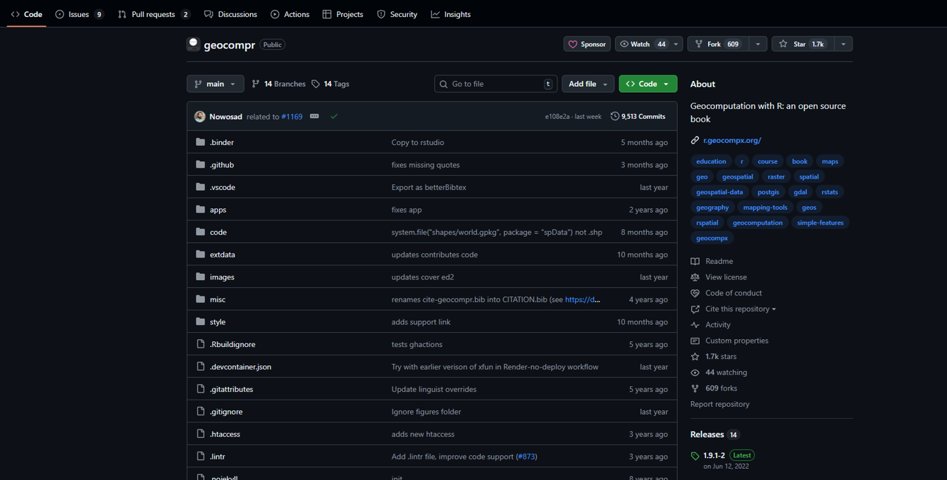Open commit history via clock icon

[x=614, y=117]
